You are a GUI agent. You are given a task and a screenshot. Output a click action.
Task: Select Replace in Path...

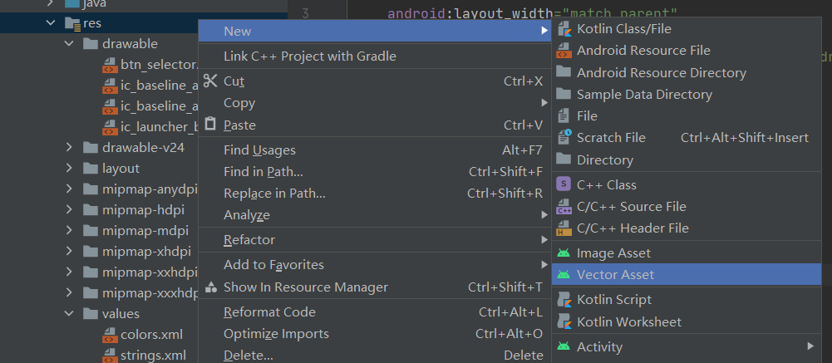(375, 194)
